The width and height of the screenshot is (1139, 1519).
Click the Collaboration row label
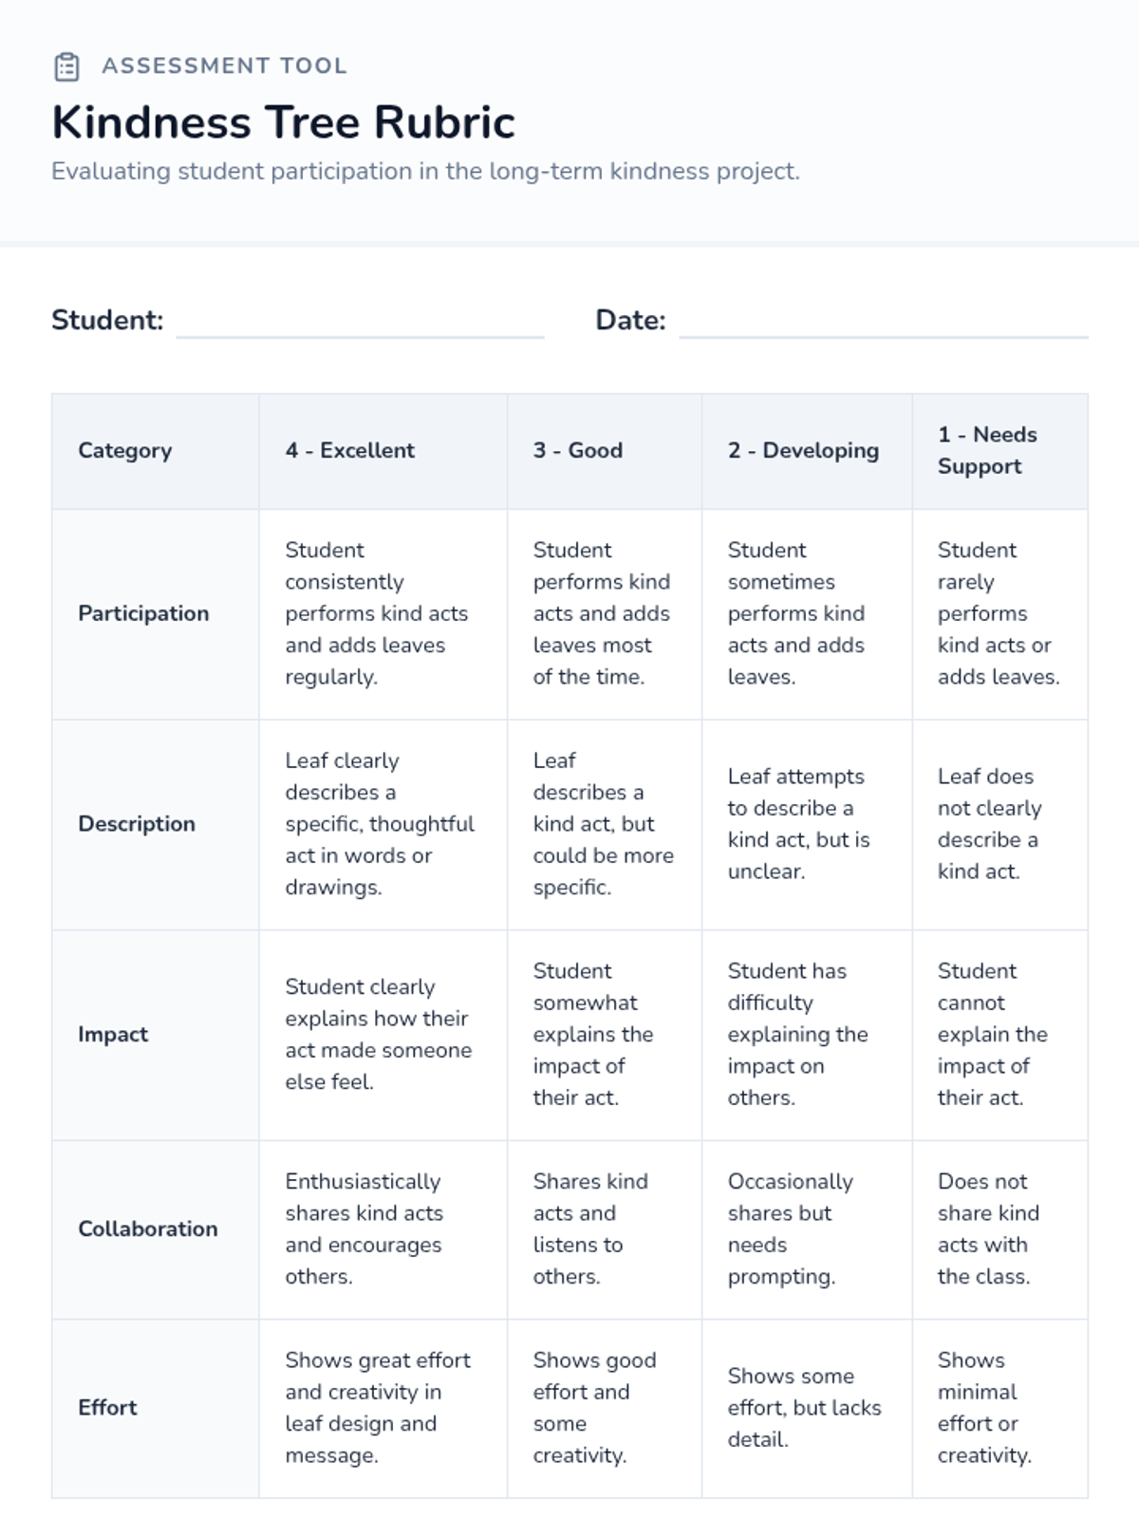click(x=147, y=1228)
